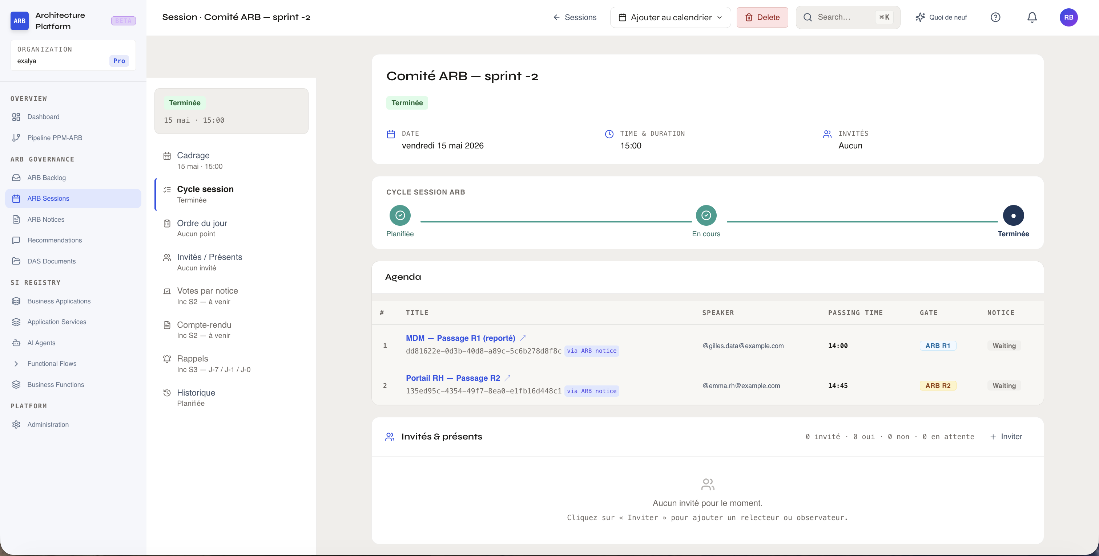Click Waiting status in MDM row
Viewport: 1099px width, 556px height.
point(1004,346)
